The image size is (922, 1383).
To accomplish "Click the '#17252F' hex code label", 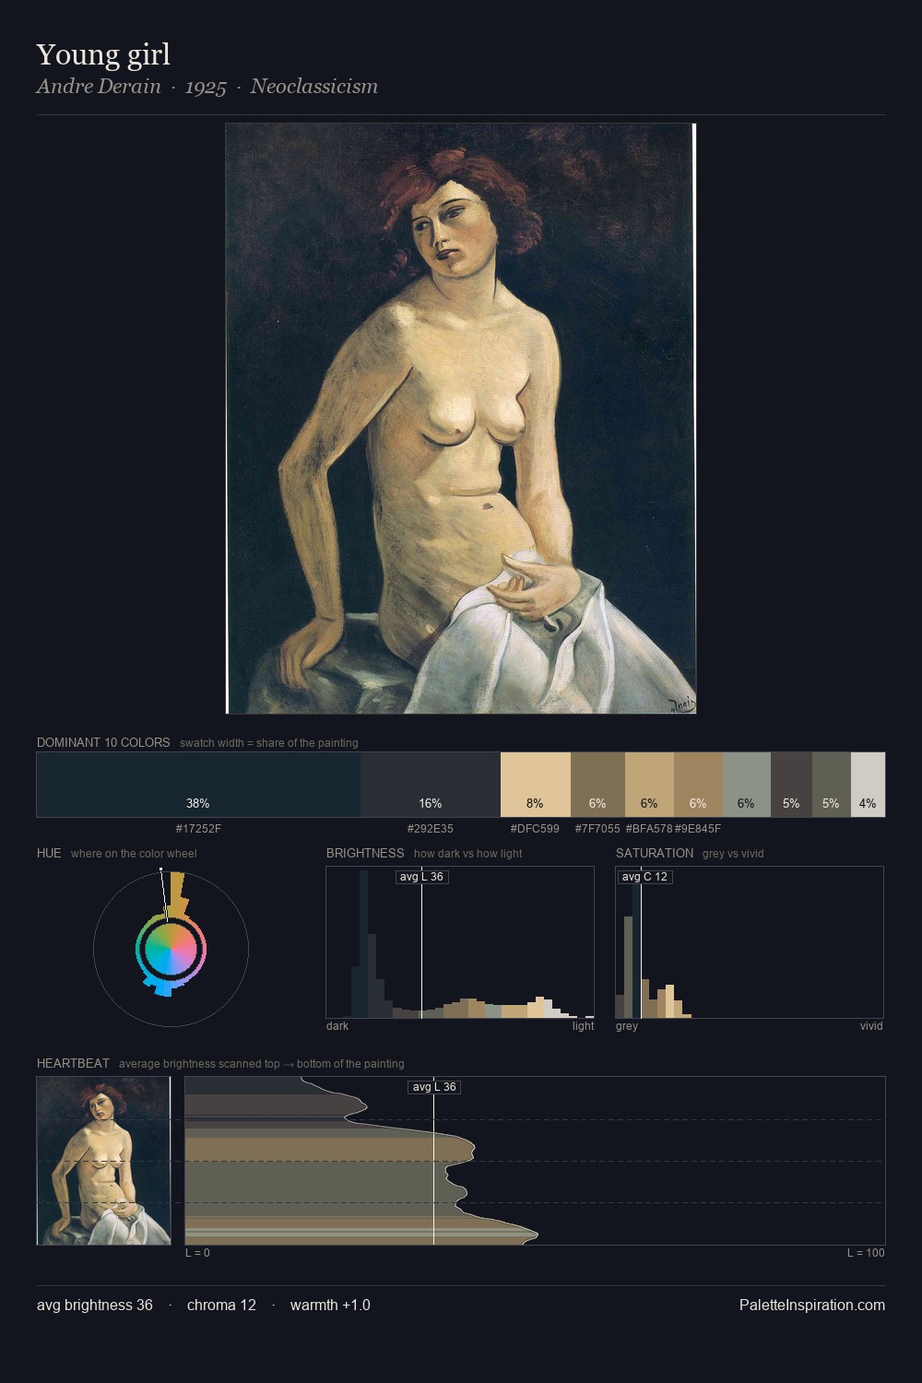I will (x=198, y=829).
